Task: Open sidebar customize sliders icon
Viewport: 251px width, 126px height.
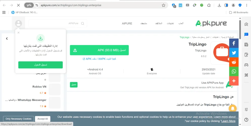Action: [x=246, y=109]
